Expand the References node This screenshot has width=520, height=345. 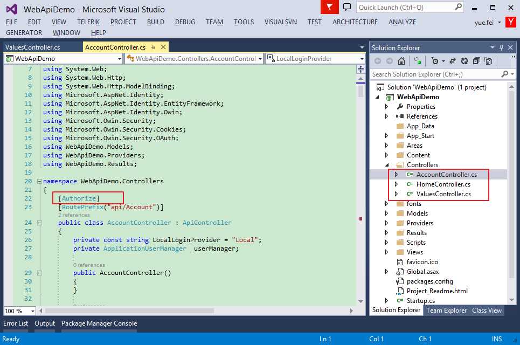pyautogui.click(x=386, y=116)
